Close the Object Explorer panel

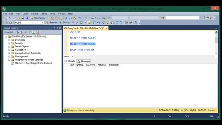click(60, 28)
